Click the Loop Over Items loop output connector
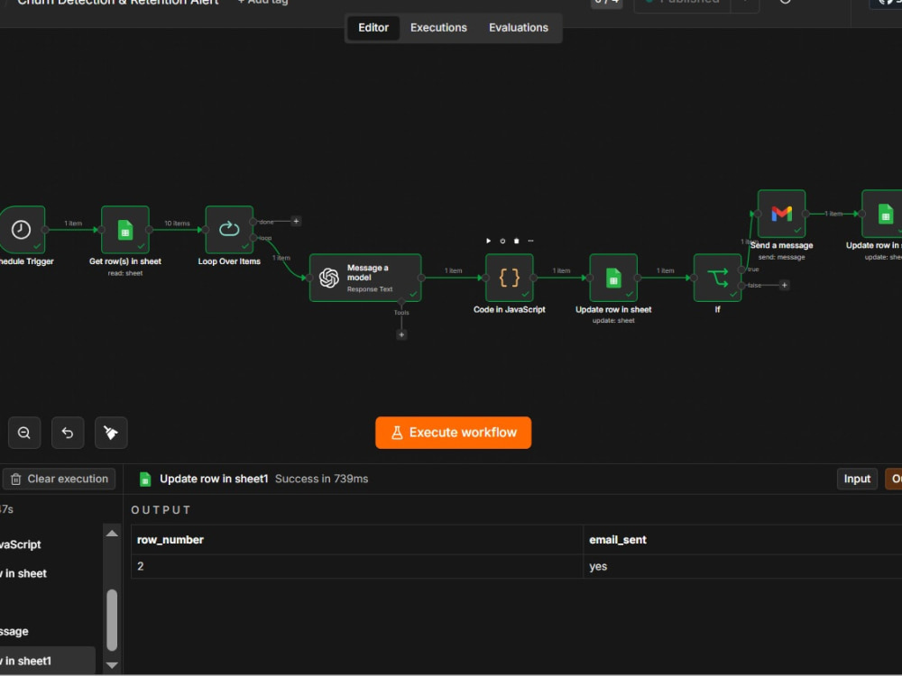Screen dimensions: 902x676 pos(253,237)
